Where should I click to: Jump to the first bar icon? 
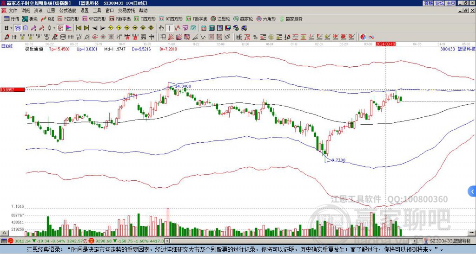(x=78, y=28)
